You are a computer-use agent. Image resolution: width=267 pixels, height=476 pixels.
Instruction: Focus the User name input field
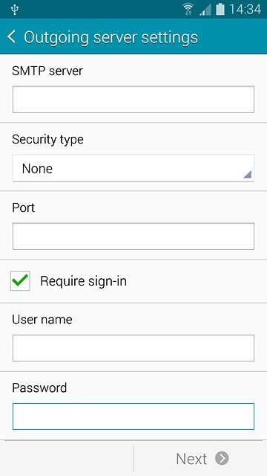(x=133, y=348)
